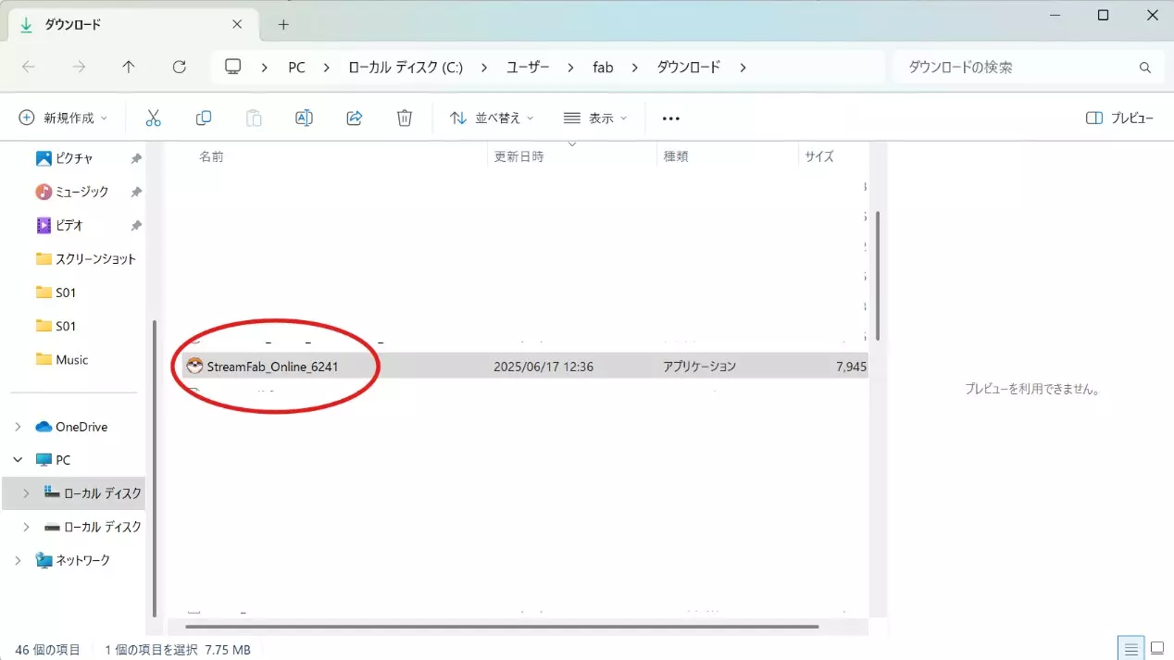Screen dimensions: 1174x660
Task: Unpin ビデオ using its pin icon
Action: point(136,226)
